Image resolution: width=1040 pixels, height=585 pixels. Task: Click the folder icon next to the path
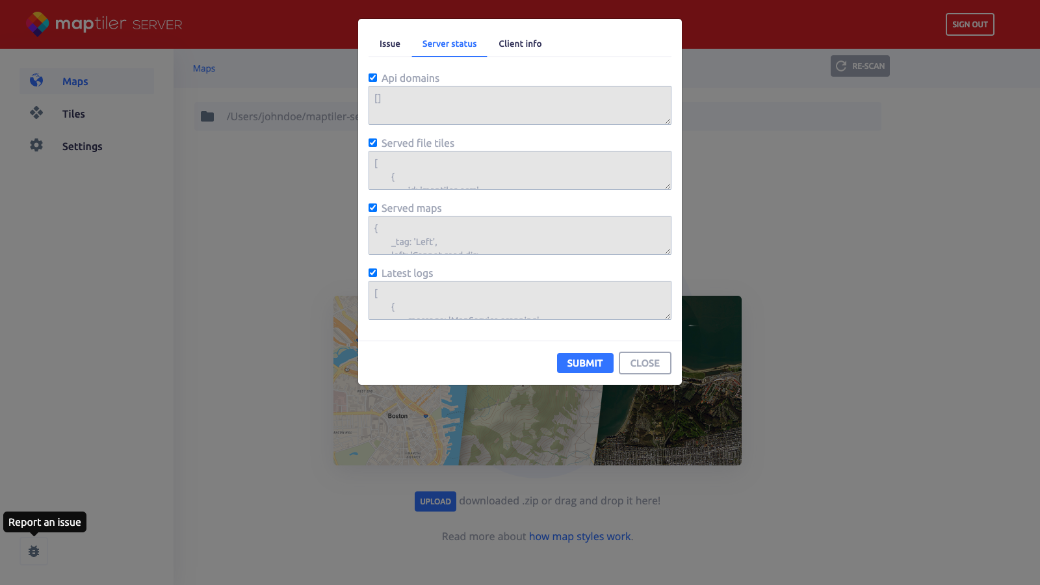207,116
